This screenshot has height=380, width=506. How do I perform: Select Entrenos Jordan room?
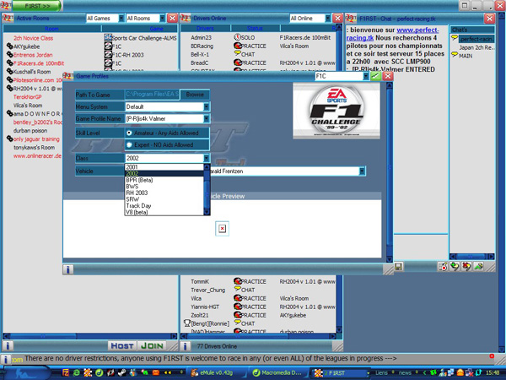click(x=33, y=55)
